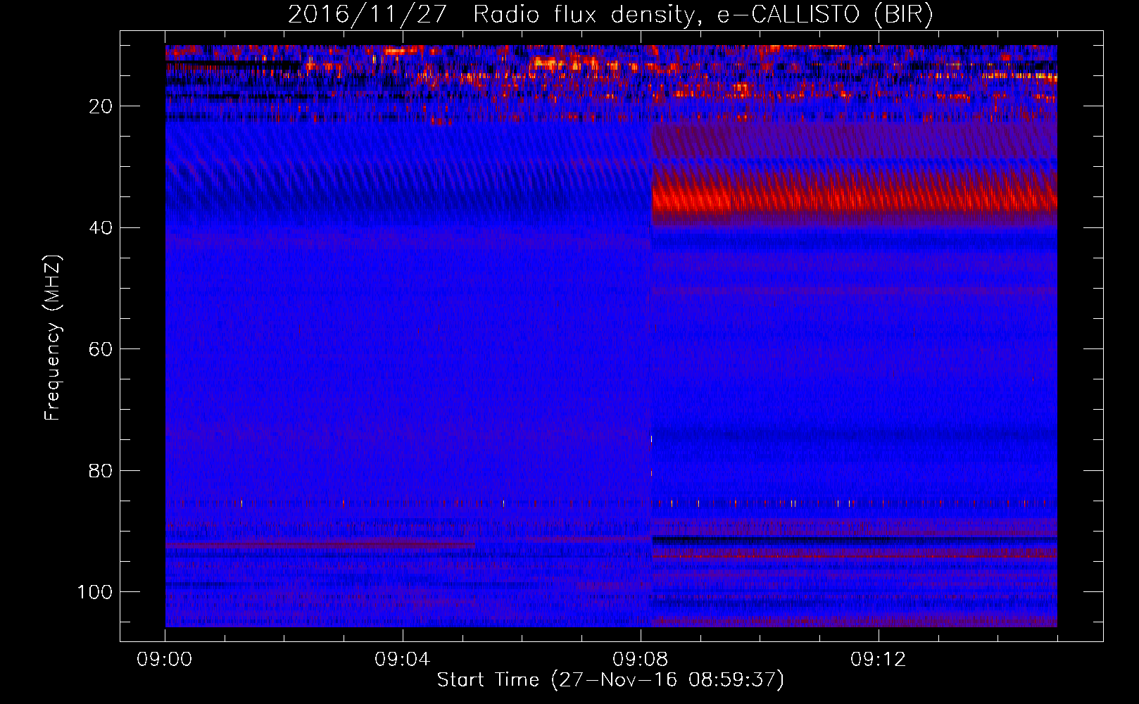Click the 80 MHz frequency tick label
1139x704 pixels.
point(101,470)
